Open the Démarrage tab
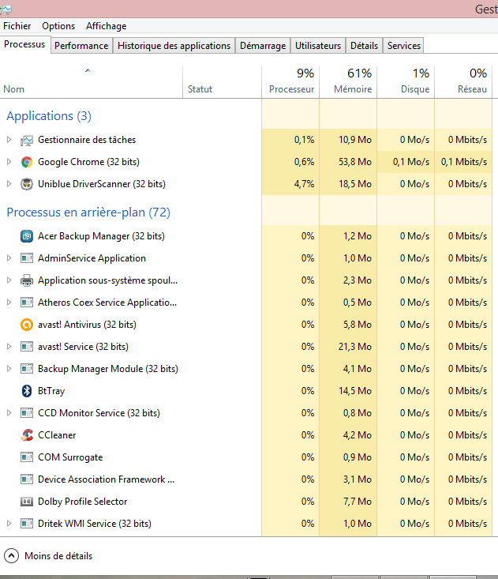The width and height of the screenshot is (498, 579). point(263,46)
